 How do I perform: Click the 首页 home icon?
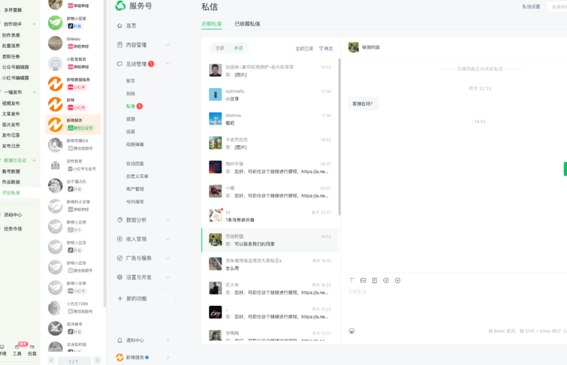pos(120,26)
